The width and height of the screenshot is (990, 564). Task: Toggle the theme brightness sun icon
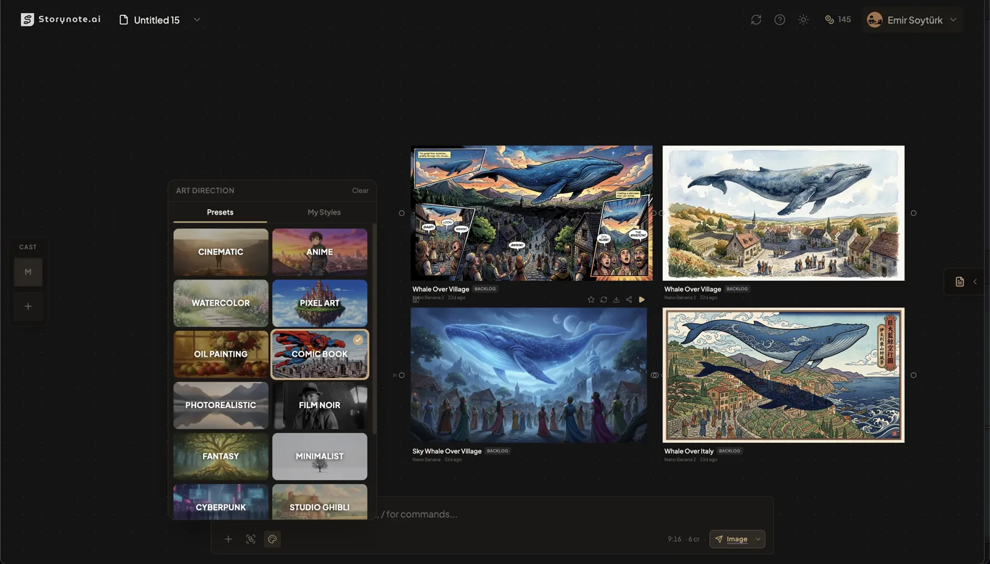(x=803, y=19)
